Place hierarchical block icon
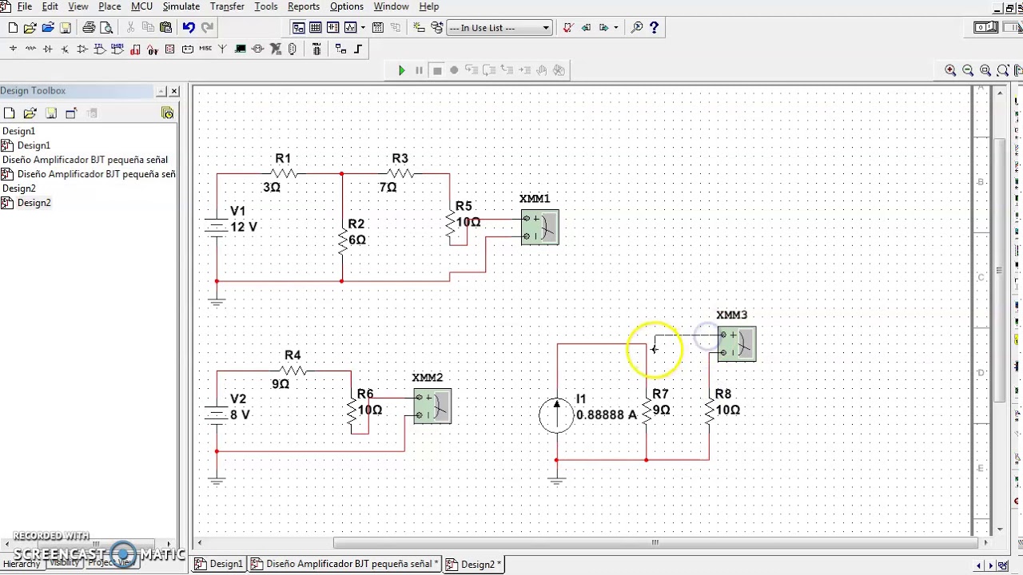This screenshot has width=1023, height=575. click(340, 49)
